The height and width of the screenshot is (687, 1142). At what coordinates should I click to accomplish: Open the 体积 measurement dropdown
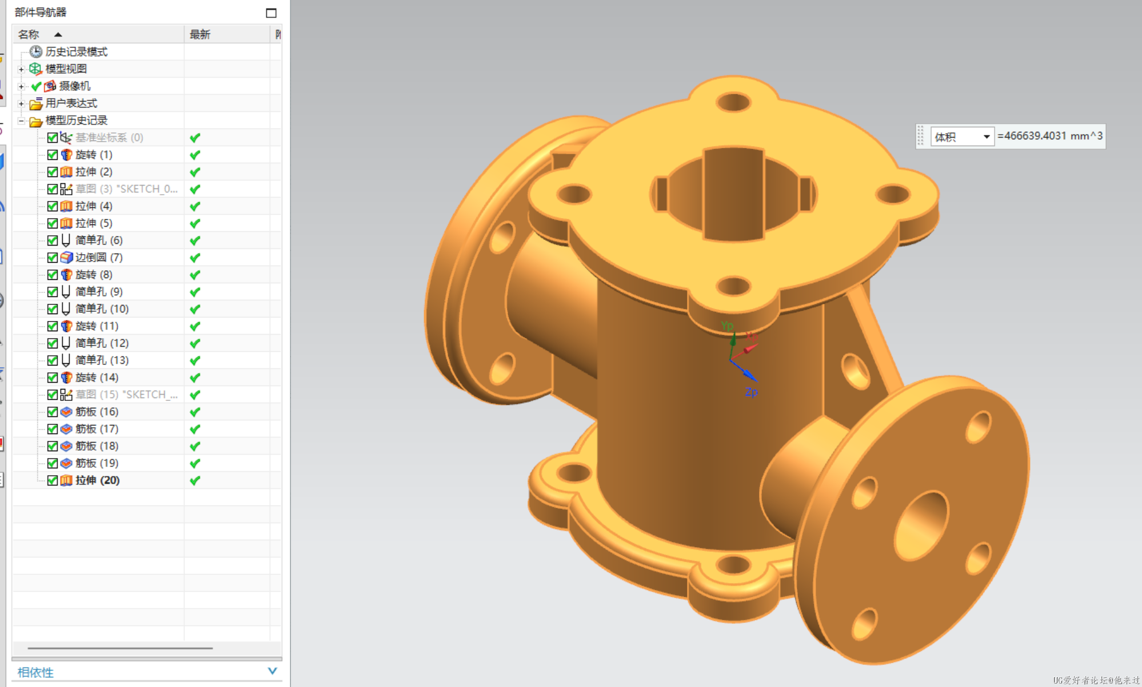[986, 136]
